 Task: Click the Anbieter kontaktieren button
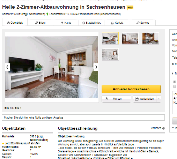[131, 89]
